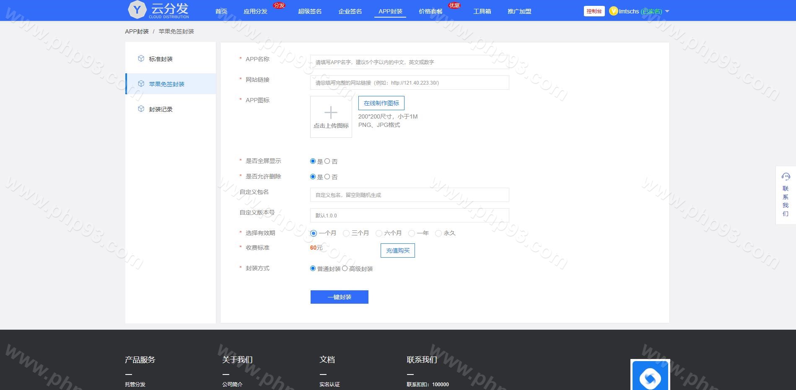Click the cube icon beside 标准封装

[x=141, y=59]
